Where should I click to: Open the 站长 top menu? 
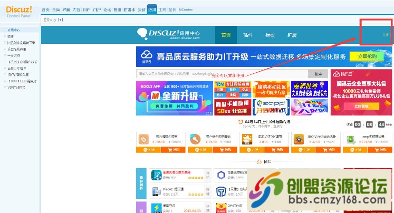(x=172, y=10)
